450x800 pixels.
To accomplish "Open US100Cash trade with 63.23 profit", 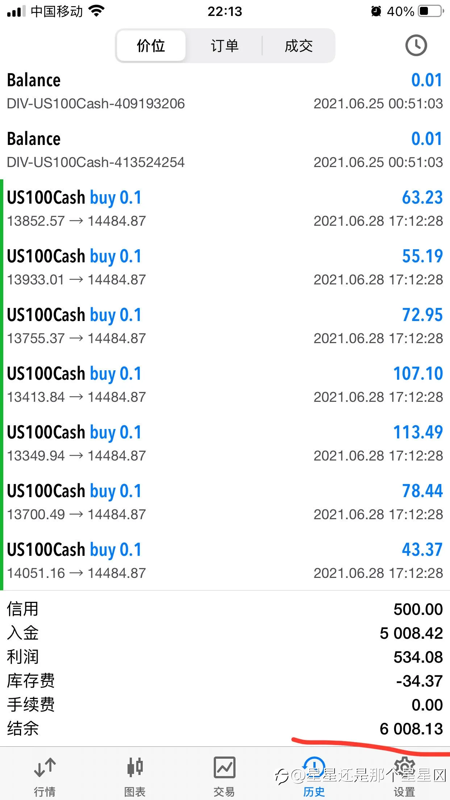I will click(x=225, y=209).
